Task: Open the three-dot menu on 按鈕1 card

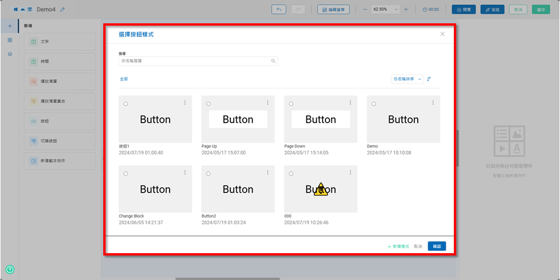Action: coord(185,103)
